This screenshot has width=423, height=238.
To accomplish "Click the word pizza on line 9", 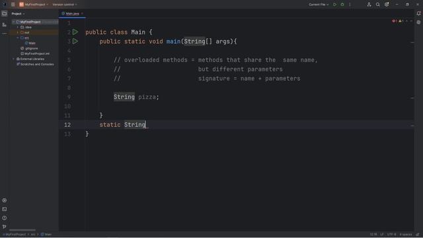I will (x=147, y=97).
